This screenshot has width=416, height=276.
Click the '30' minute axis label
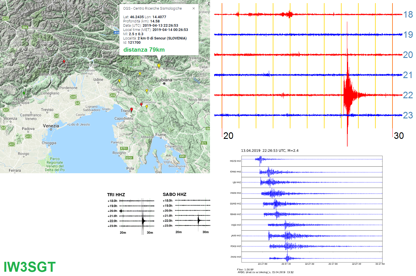[x=399, y=136]
